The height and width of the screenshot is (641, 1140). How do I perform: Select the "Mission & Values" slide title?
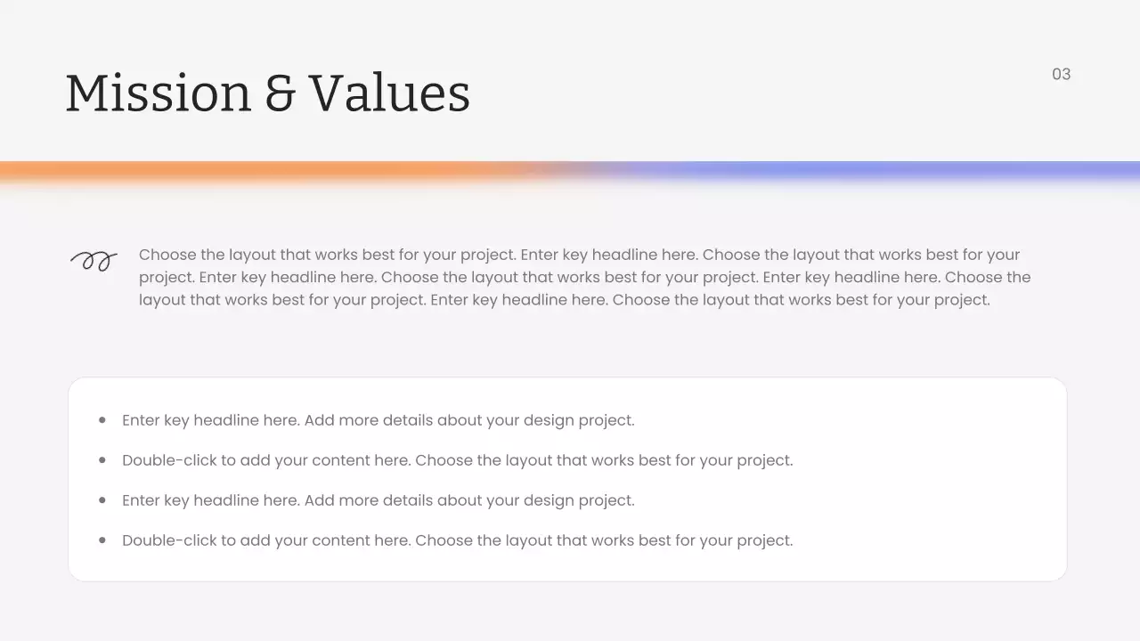pos(267,93)
